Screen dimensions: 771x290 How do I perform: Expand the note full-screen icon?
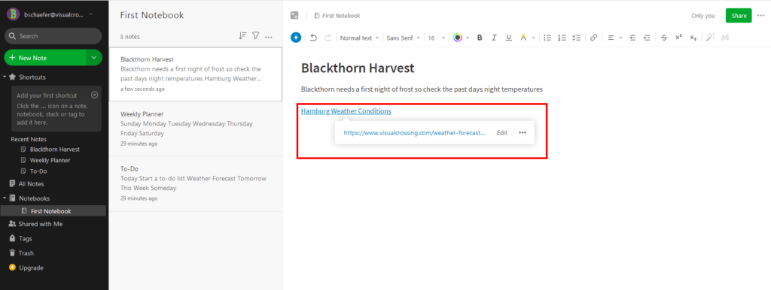[294, 16]
